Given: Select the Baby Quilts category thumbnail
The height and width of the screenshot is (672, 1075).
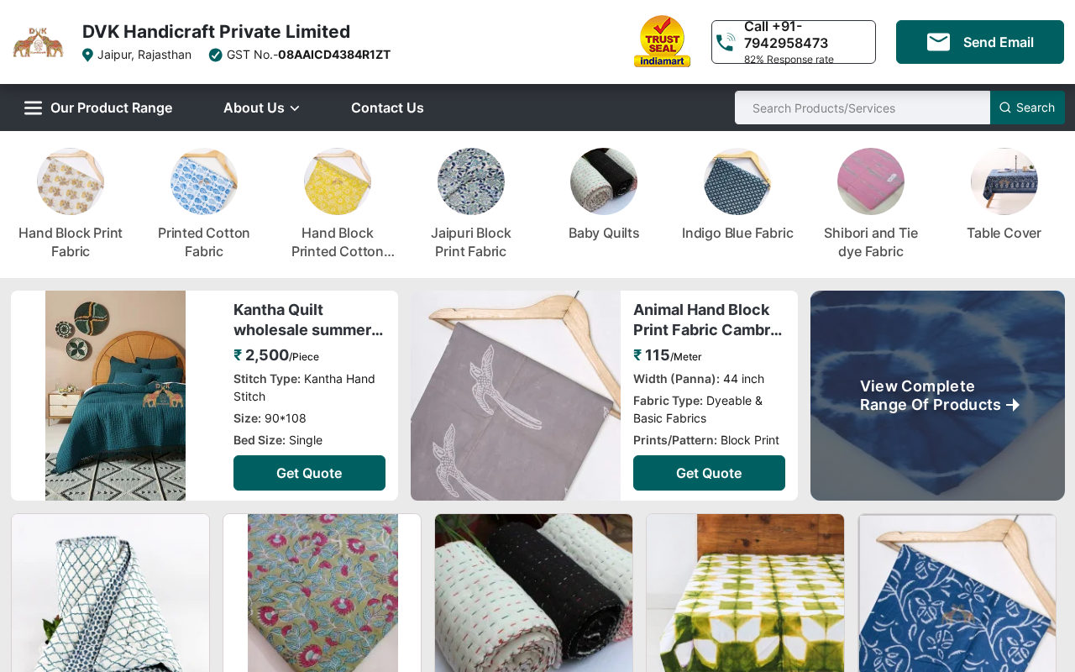Looking at the screenshot, I should click(604, 181).
